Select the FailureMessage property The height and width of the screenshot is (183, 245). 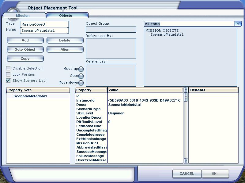coord(90,156)
